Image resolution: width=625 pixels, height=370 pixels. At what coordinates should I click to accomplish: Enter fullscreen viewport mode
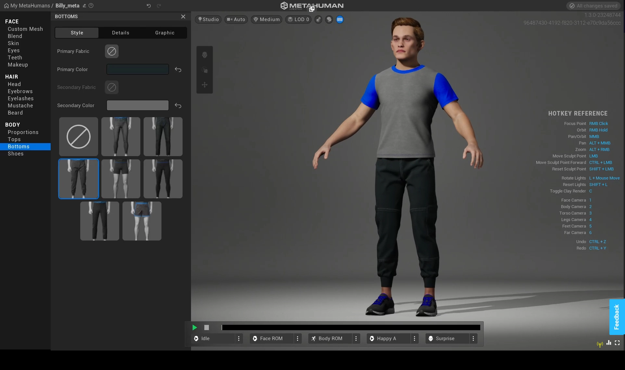tap(617, 343)
